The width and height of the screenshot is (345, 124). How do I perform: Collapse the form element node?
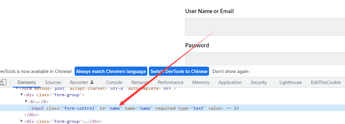pos(17,88)
